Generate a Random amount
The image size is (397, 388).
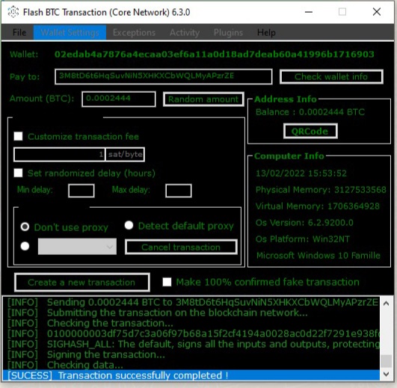(x=203, y=99)
